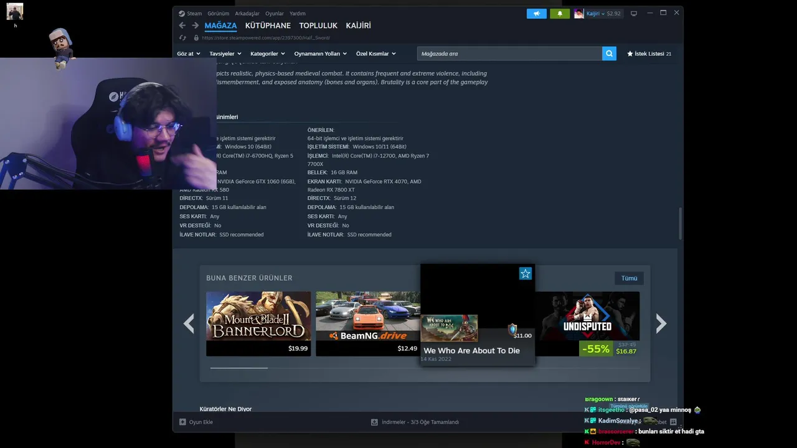
Task: Click the We Who Are About To Die small capsule image
Action: (449, 328)
